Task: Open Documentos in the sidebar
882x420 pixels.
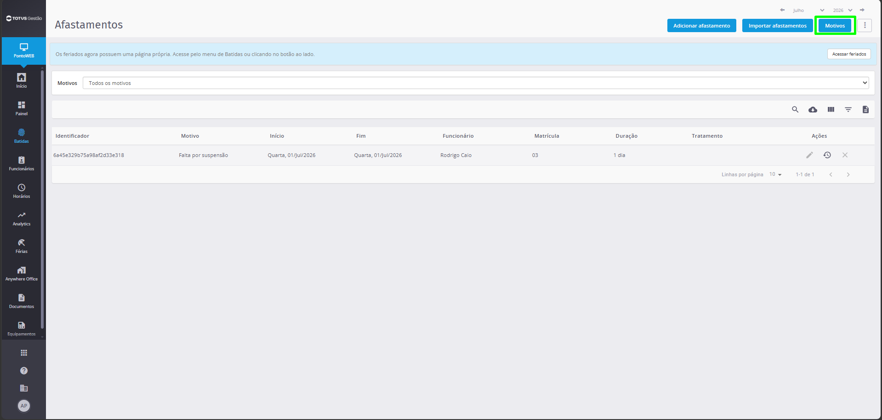Action: click(x=22, y=301)
